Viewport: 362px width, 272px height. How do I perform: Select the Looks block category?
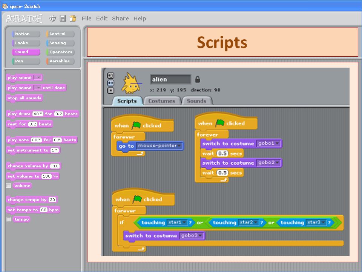pos(26,43)
